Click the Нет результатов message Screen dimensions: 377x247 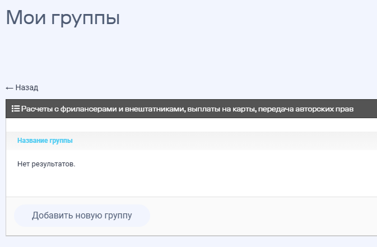click(x=46, y=165)
